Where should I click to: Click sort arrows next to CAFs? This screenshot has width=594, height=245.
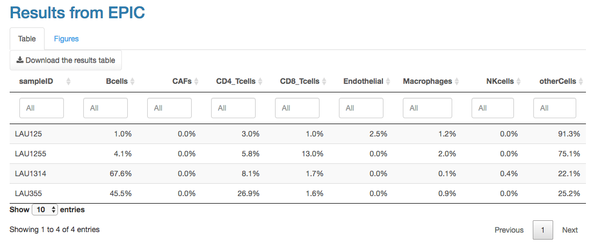196,82
